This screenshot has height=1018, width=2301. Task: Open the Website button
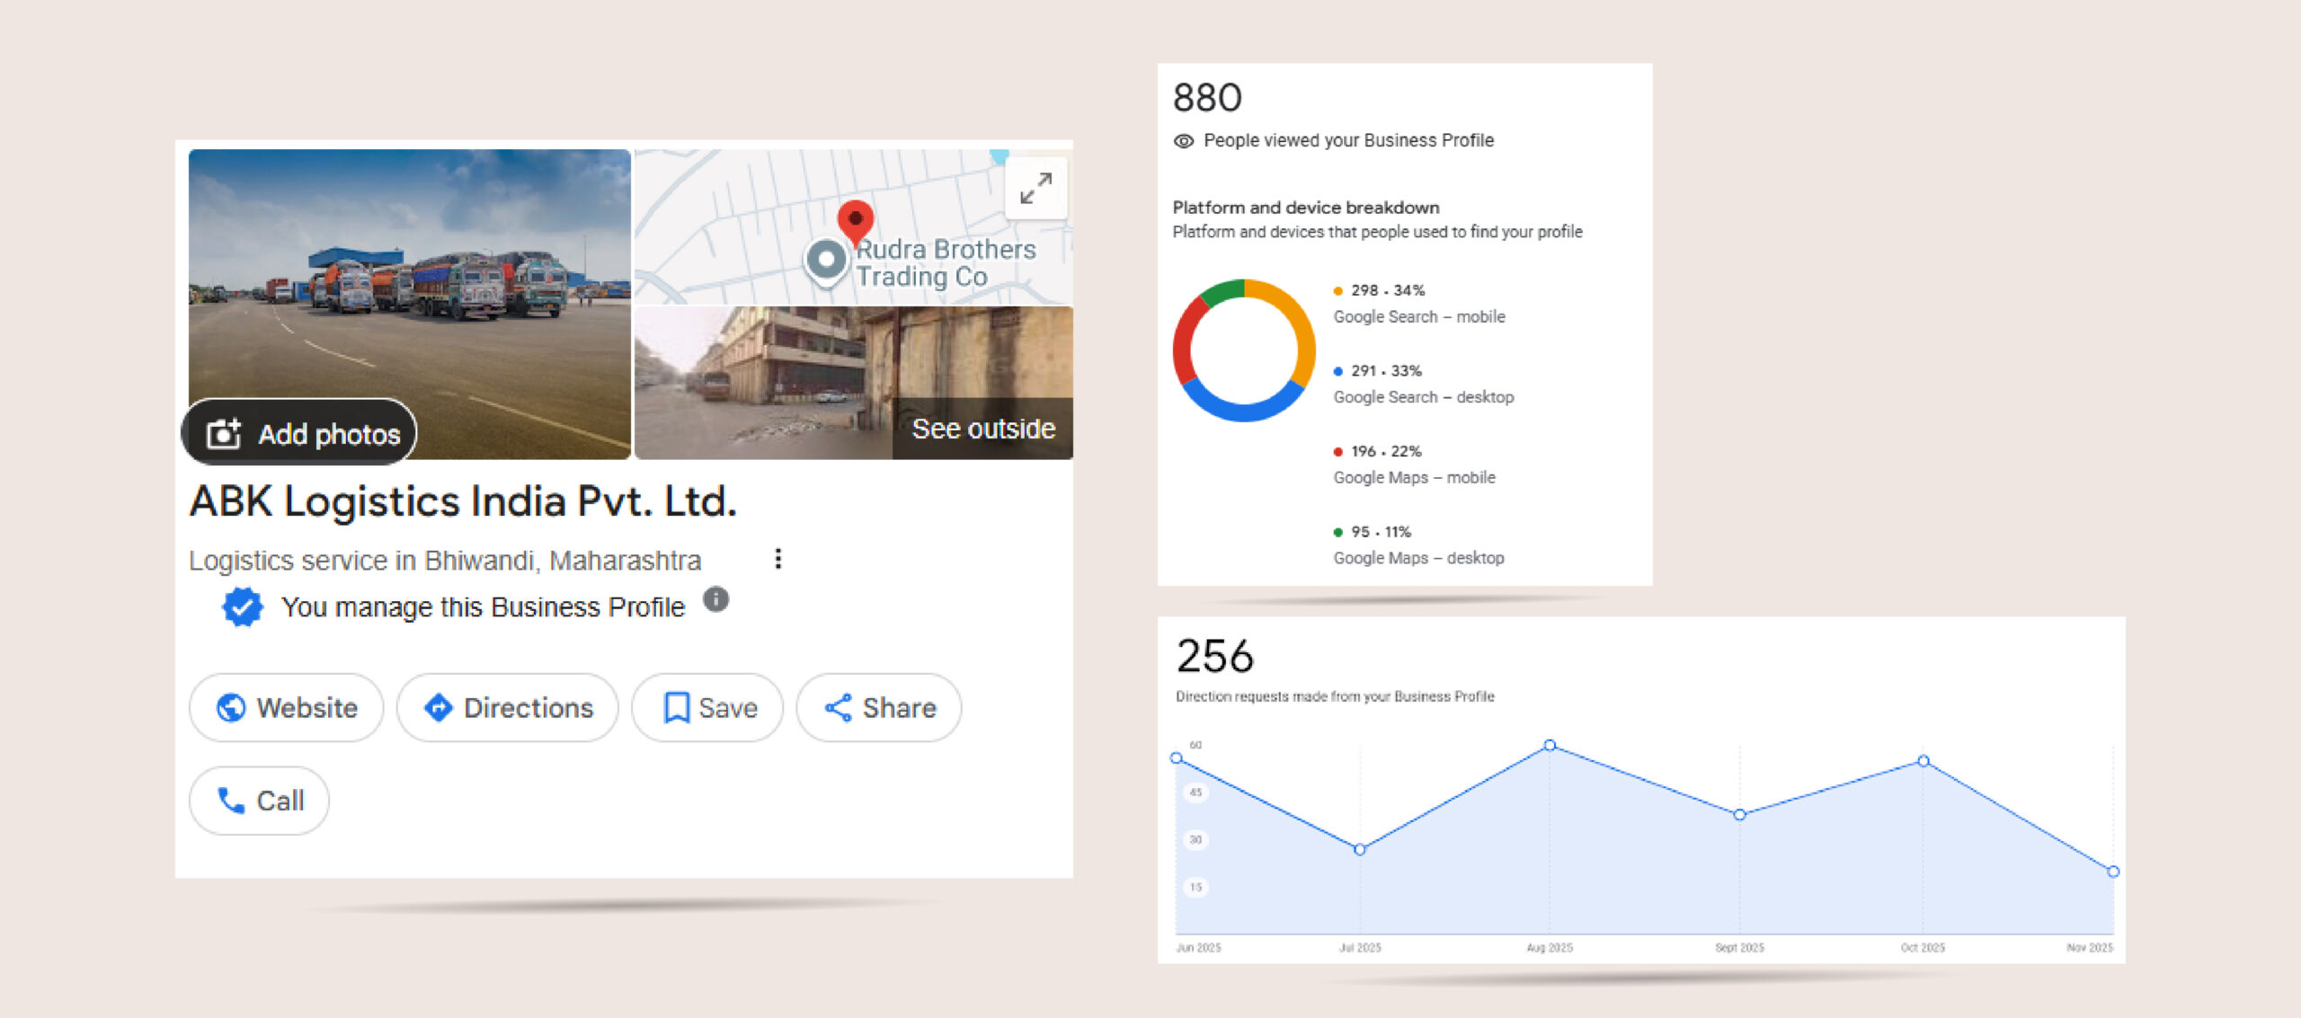pyautogui.click(x=287, y=708)
